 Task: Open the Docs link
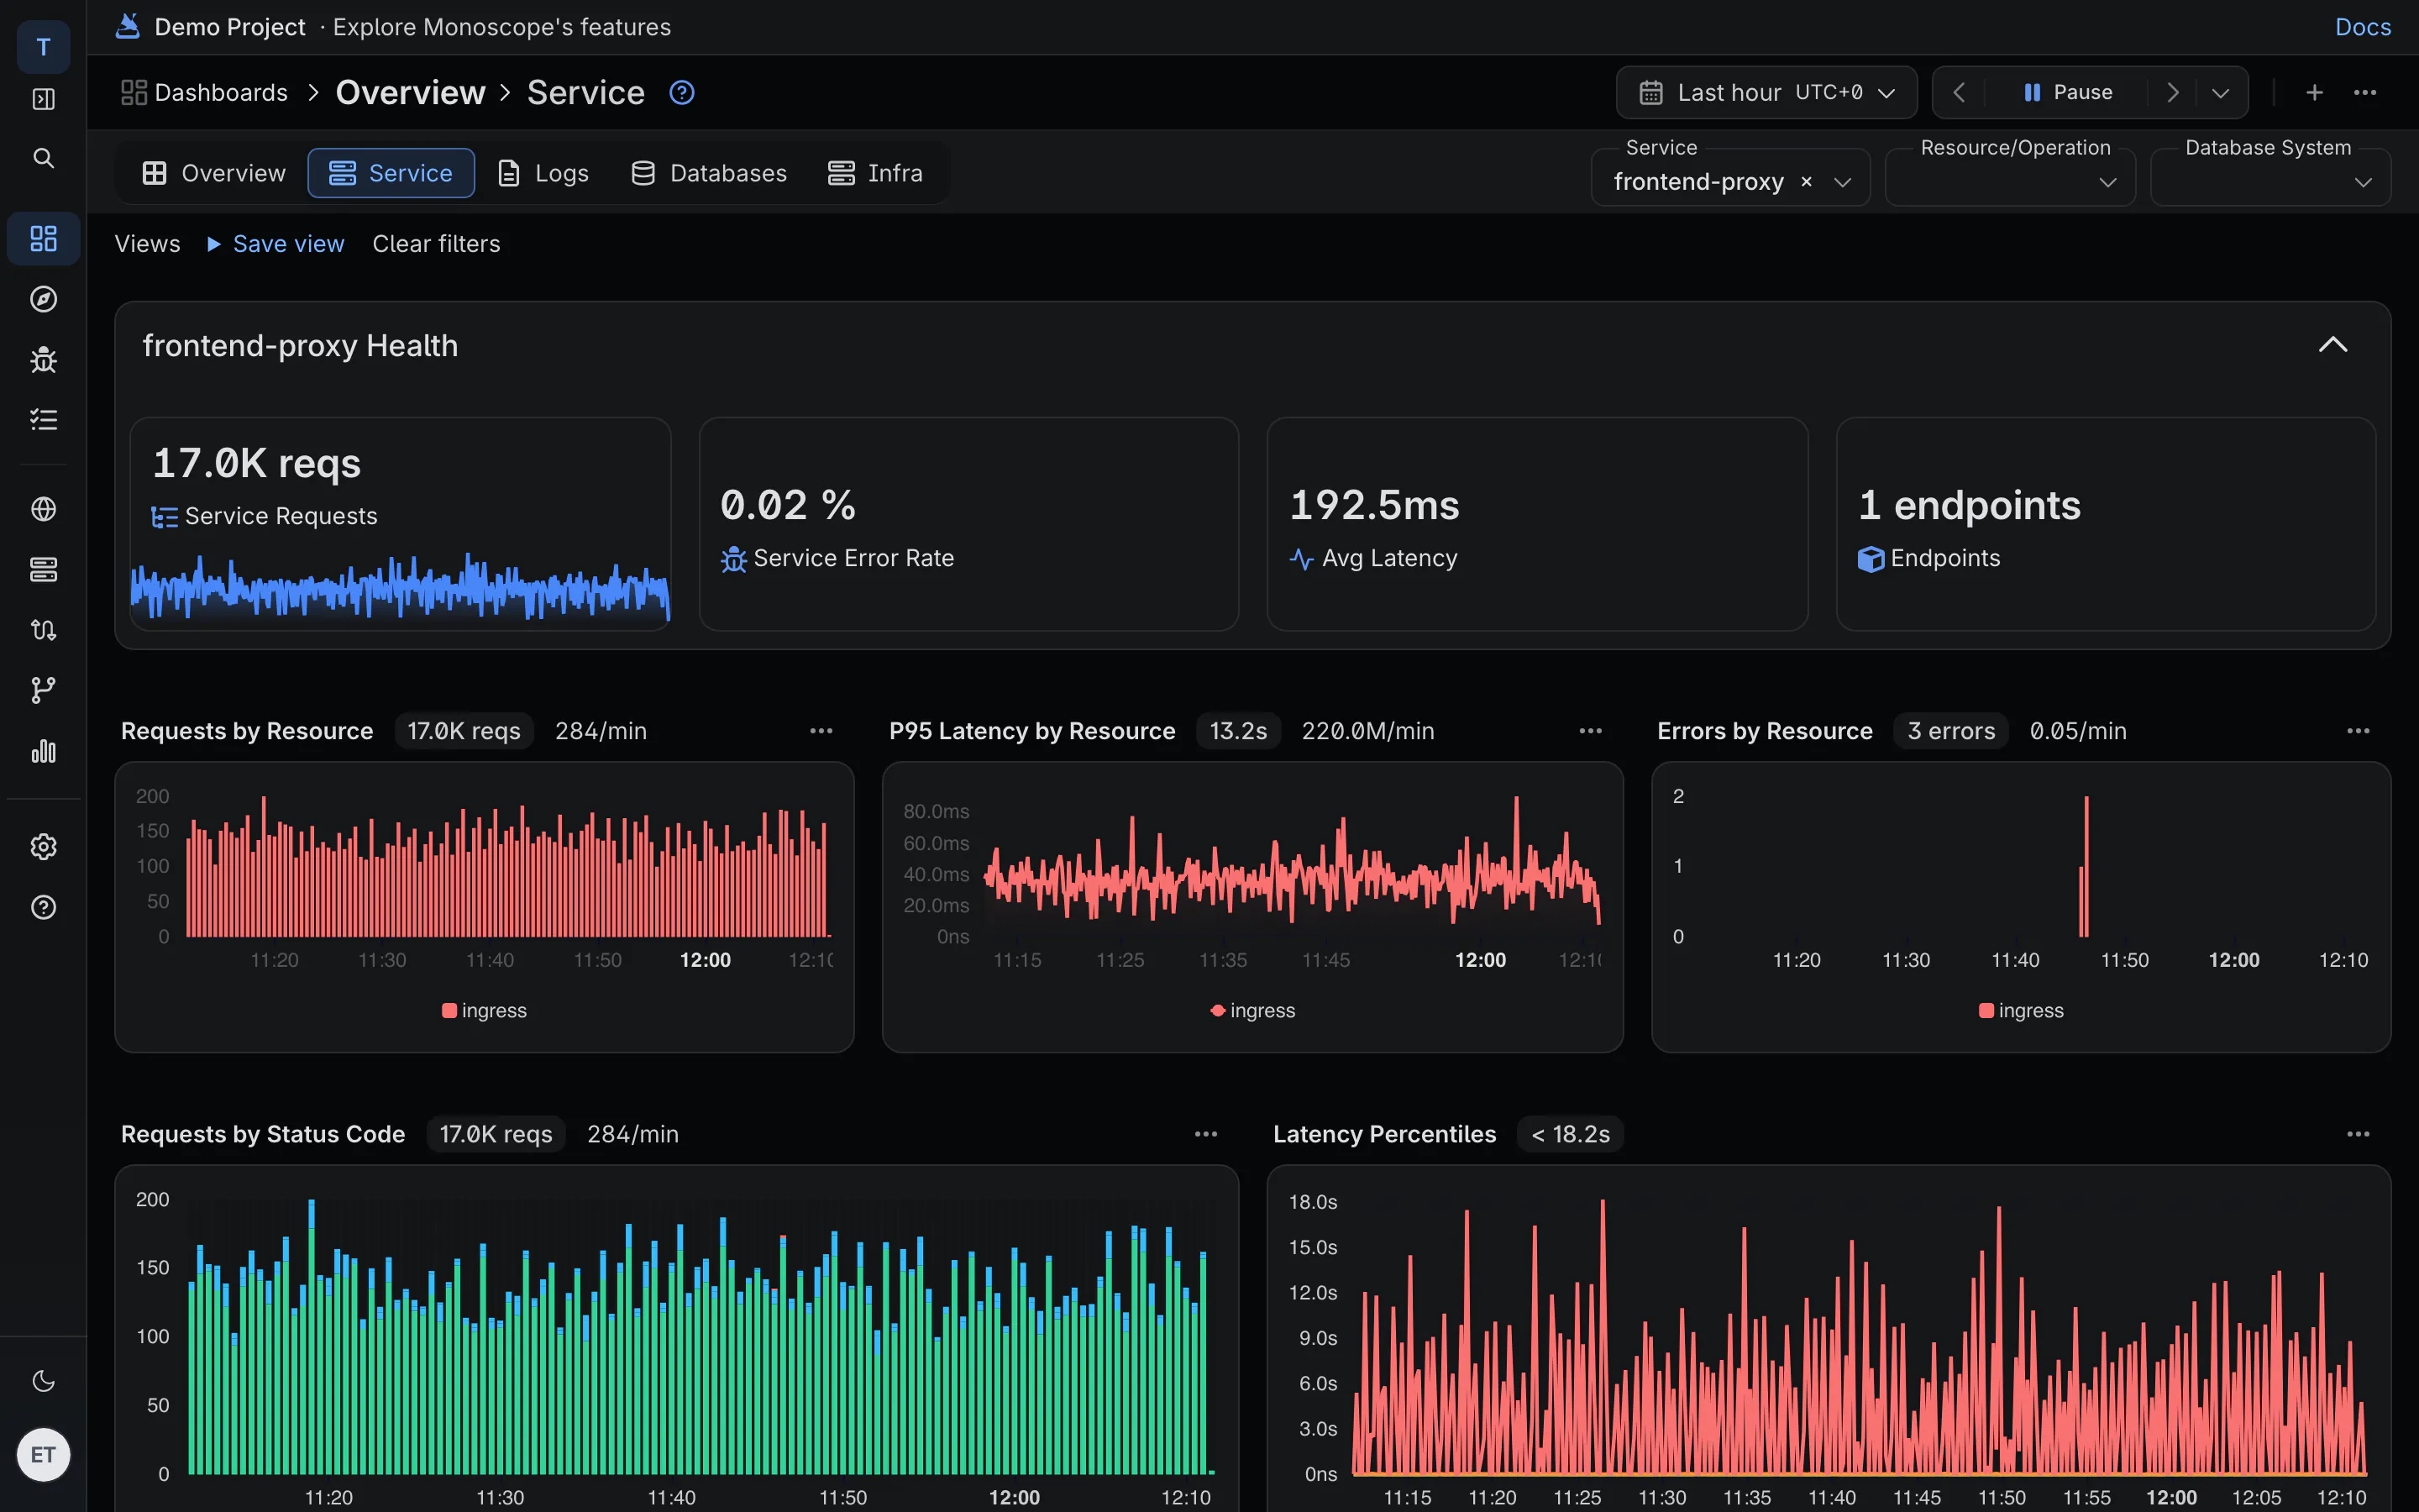[x=2362, y=27]
